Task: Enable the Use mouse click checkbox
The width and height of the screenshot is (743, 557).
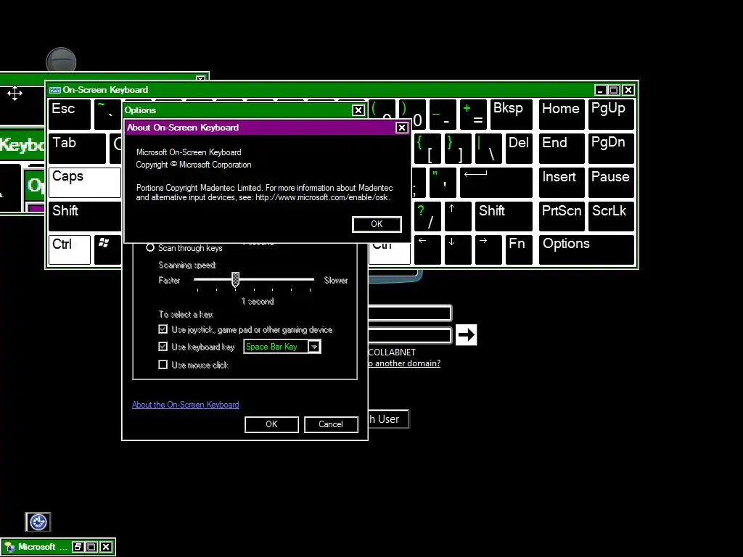Action: point(163,365)
